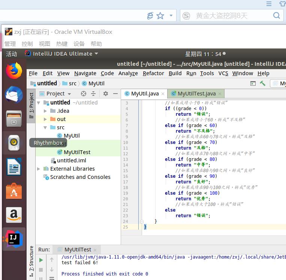This screenshot has width=286, height=280.
Task: Click the compatibility mode 'e' icon in browser
Action: click(150, 16)
